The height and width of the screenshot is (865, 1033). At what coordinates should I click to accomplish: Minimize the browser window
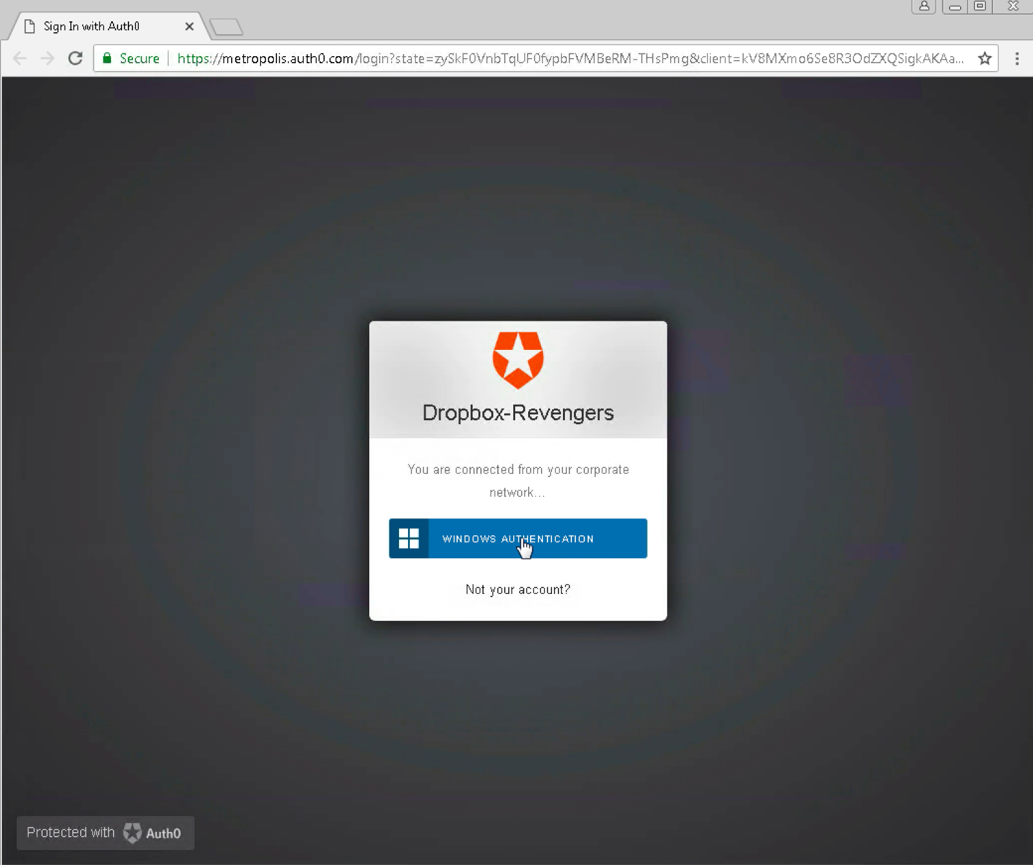click(955, 6)
